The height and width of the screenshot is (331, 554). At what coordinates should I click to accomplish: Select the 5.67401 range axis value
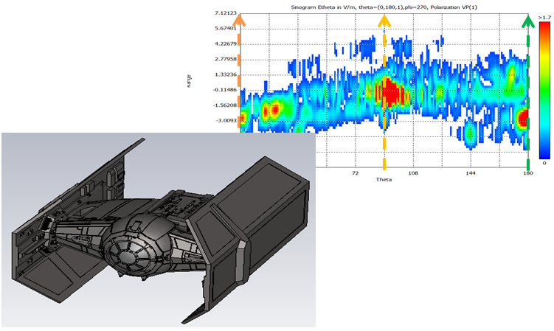click(x=225, y=28)
